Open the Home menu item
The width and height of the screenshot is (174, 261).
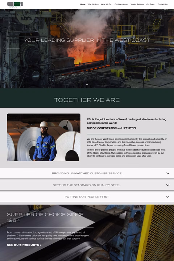point(83,4)
